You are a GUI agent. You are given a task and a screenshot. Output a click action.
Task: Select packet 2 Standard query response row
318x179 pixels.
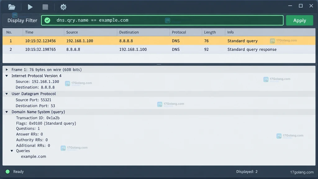click(159, 49)
